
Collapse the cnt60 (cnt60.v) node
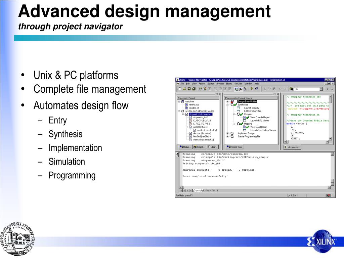point(187,127)
